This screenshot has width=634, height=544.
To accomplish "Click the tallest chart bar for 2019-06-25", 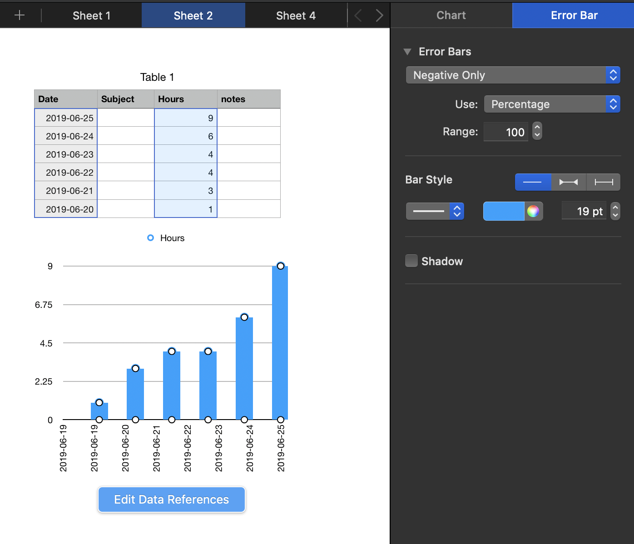I will pyautogui.click(x=280, y=343).
